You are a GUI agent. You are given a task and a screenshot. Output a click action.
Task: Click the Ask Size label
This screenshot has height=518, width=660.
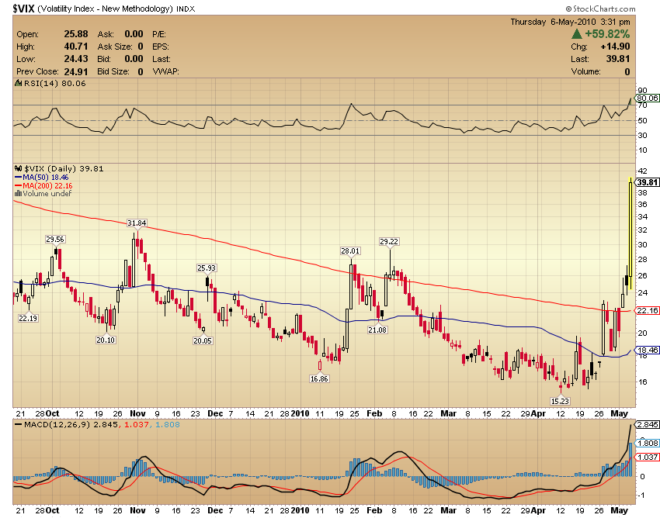click(x=115, y=47)
